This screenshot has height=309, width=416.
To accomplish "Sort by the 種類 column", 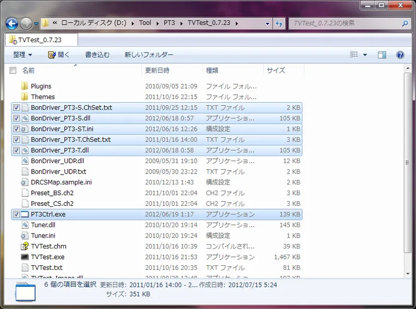I will [212, 70].
